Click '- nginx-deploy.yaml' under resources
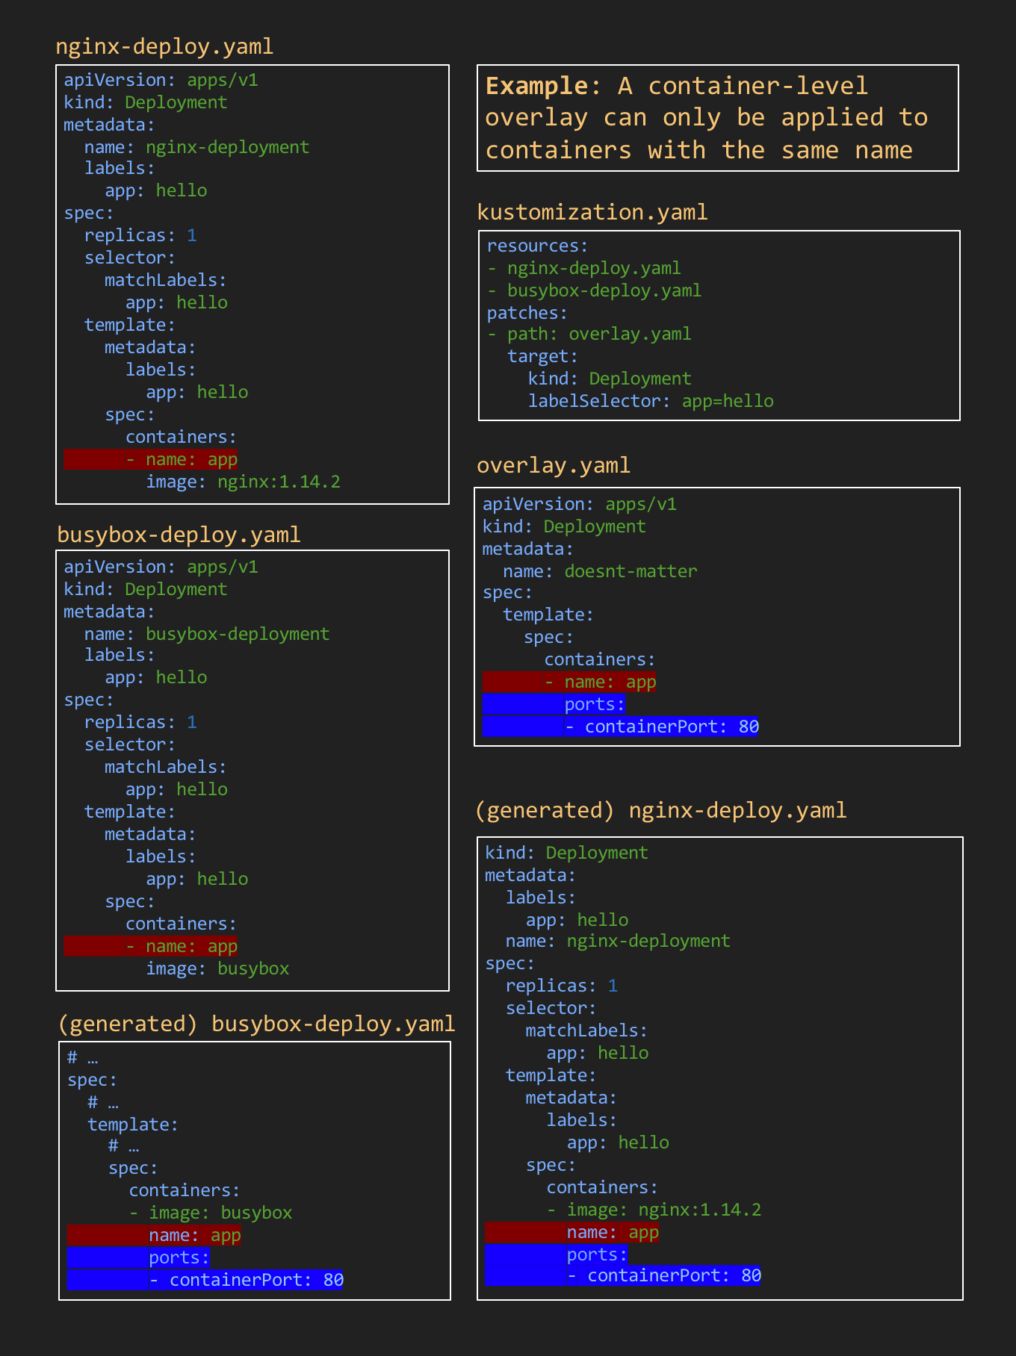1016x1356 pixels. 584,268
